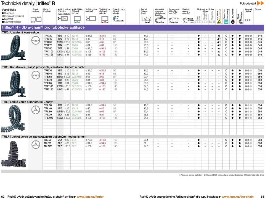Viewport: 265px width, 199px height.
Task: Click page number 558 in the TRLF.85 row
Action: 260,143
